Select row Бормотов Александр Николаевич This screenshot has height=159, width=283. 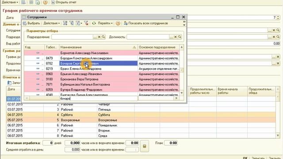102,53
